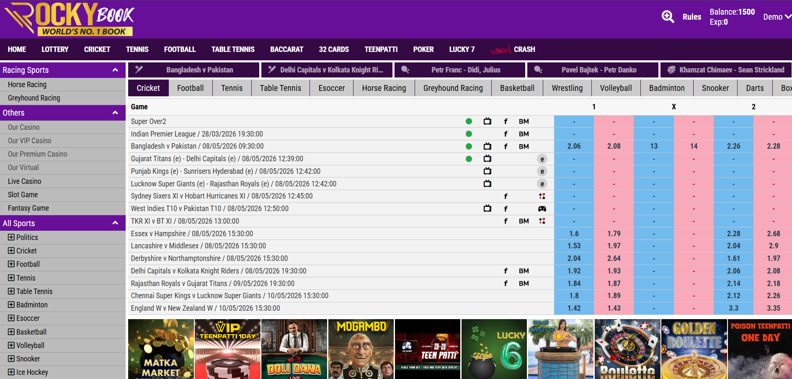Expand the Table Tennis tree item
This screenshot has width=792, height=379.
coord(11,291)
